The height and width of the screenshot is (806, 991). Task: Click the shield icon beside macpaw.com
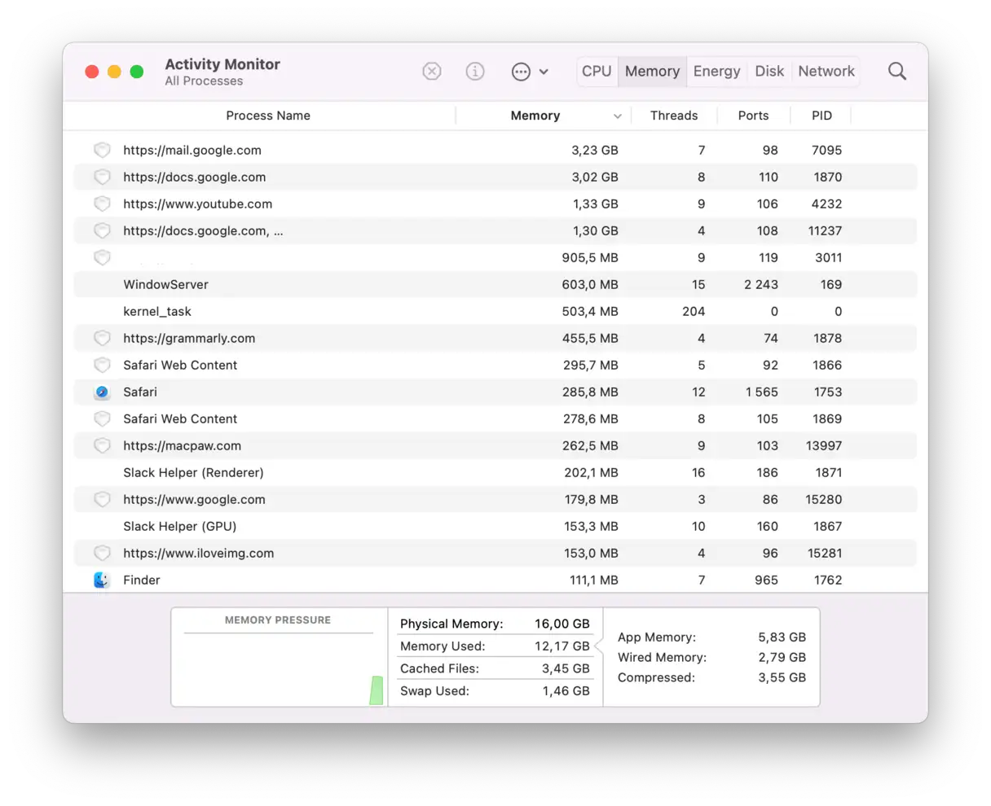[x=102, y=446]
